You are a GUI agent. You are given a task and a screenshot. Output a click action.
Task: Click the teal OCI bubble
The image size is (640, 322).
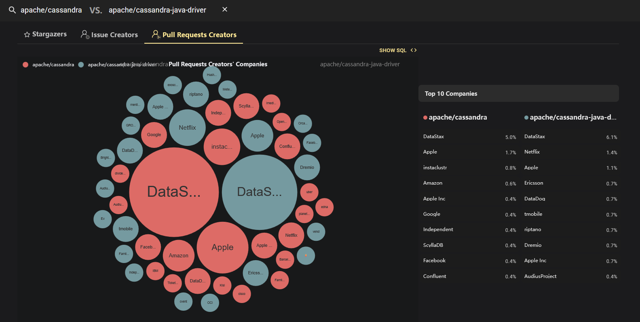[x=210, y=303]
